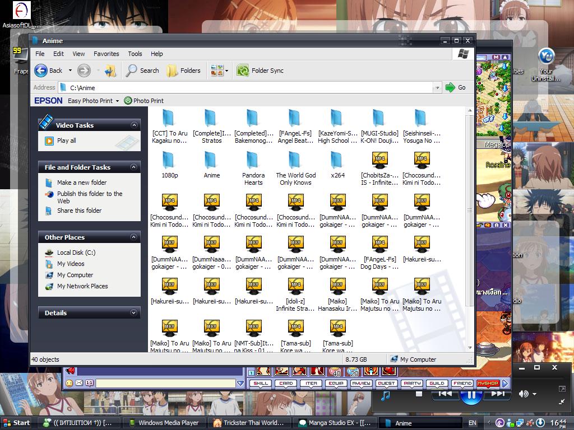Image resolution: width=574 pixels, height=430 pixels.
Task: Open My Network Places link
Action: 82,286
